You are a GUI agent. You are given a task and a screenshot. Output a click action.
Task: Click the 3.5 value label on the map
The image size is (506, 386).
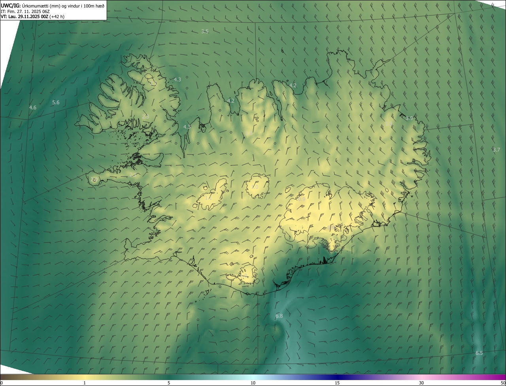pos(205,31)
